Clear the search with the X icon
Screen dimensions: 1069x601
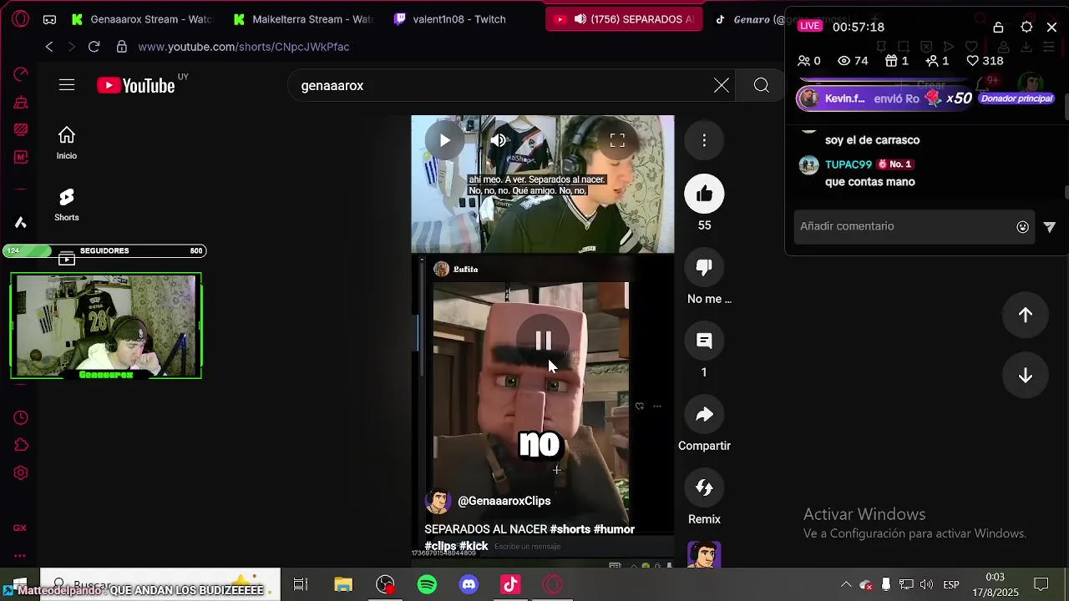(722, 85)
